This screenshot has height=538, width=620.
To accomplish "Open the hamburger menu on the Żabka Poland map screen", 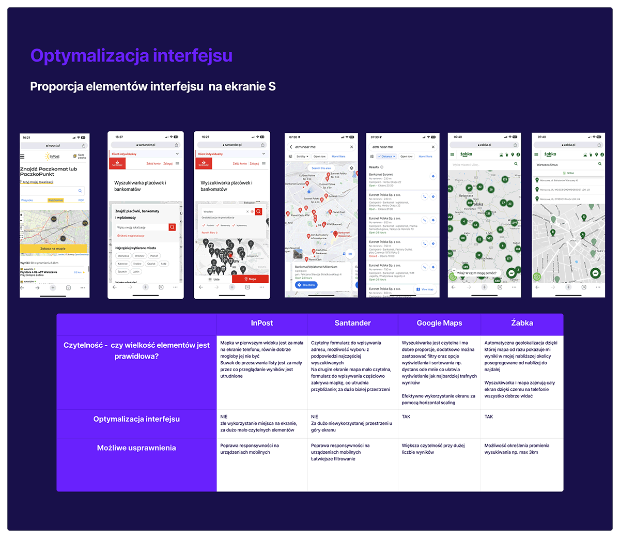I will tap(452, 154).
